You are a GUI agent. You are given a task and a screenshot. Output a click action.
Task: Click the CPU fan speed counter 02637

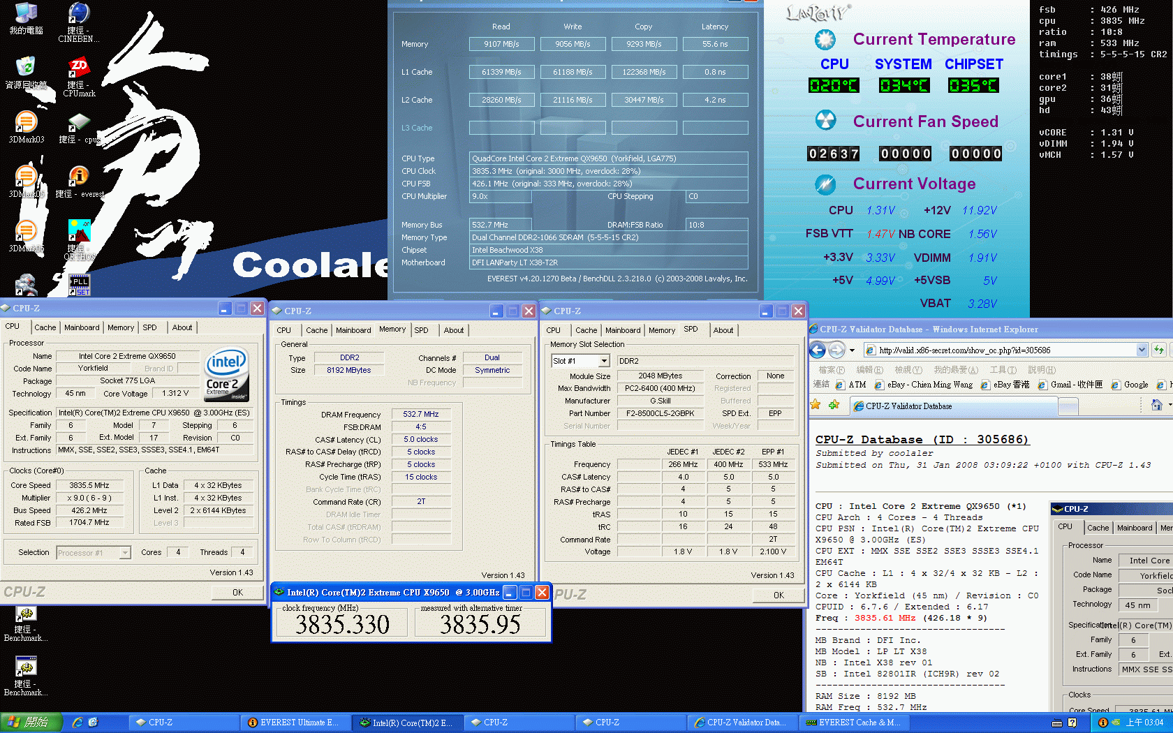coord(834,154)
